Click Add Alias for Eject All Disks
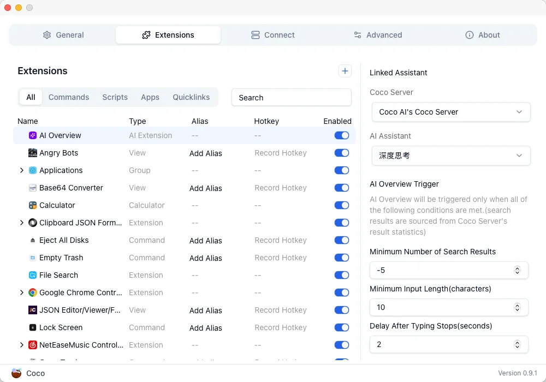Viewport: 546px width, 382px height. [205, 241]
